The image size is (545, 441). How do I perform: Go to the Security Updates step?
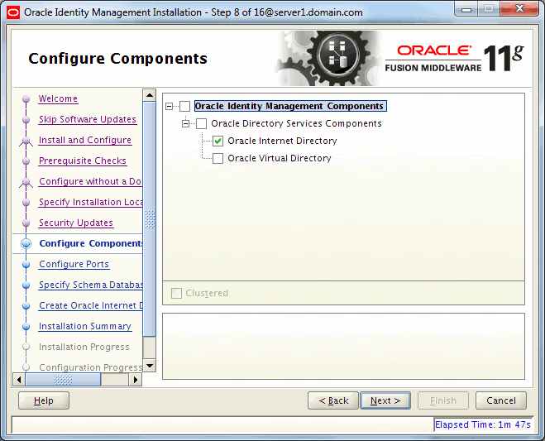pyautogui.click(x=76, y=223)
